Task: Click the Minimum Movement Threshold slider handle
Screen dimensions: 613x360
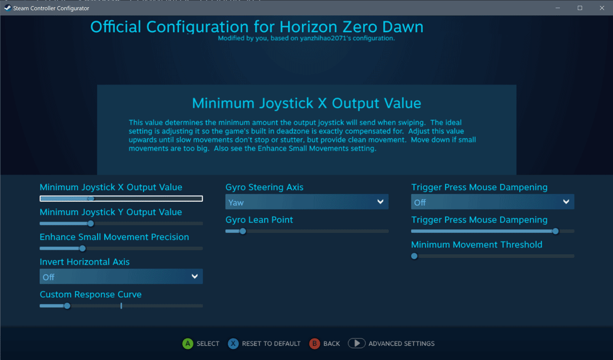Action: [x=414, y=256]
